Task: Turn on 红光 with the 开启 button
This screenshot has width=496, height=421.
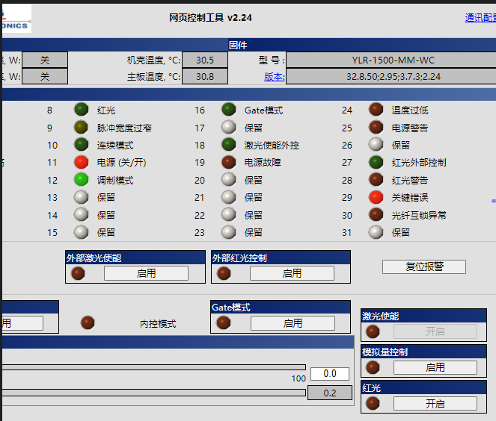Action: [x=435, y=403]
